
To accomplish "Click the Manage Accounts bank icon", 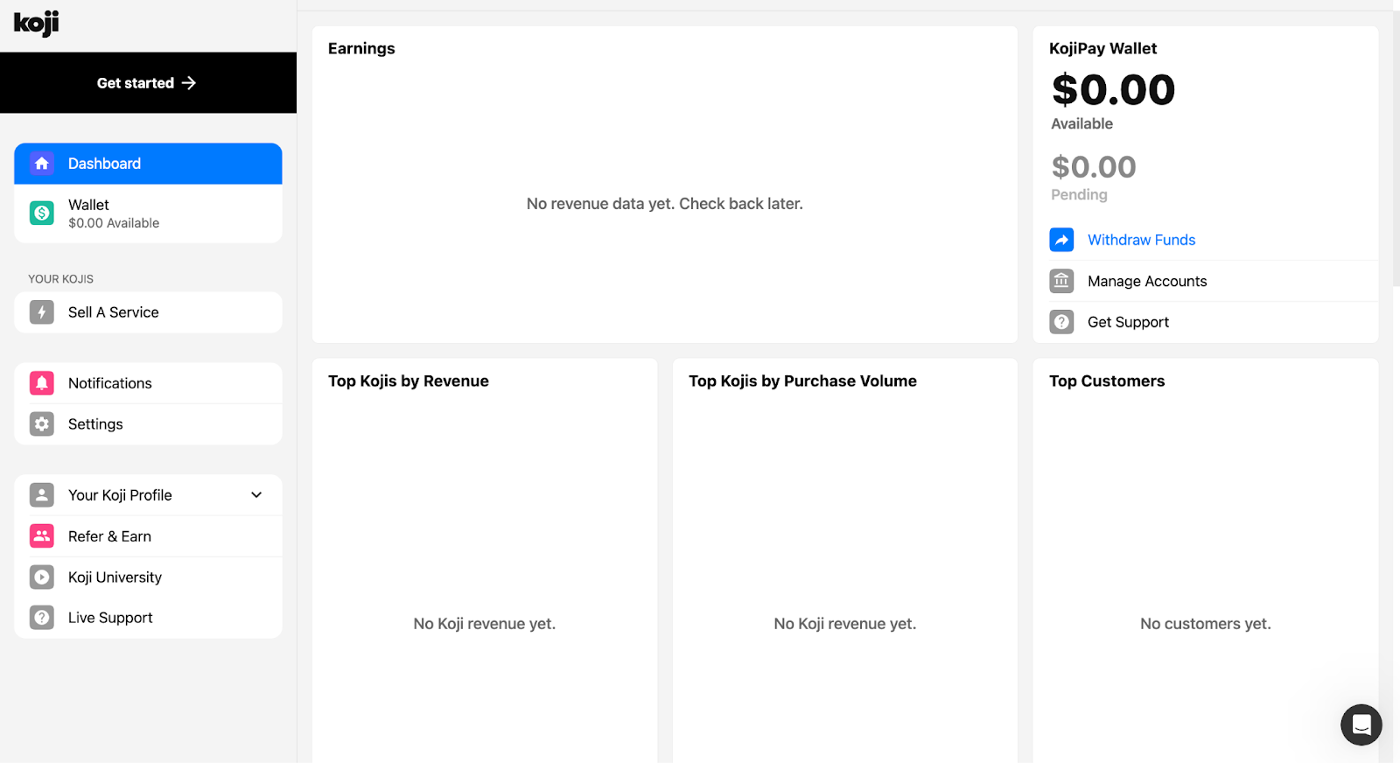I will click(1061, 281).
